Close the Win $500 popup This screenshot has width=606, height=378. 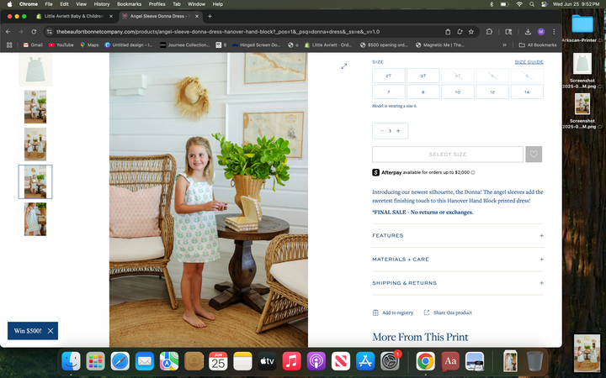coord(50,331)
